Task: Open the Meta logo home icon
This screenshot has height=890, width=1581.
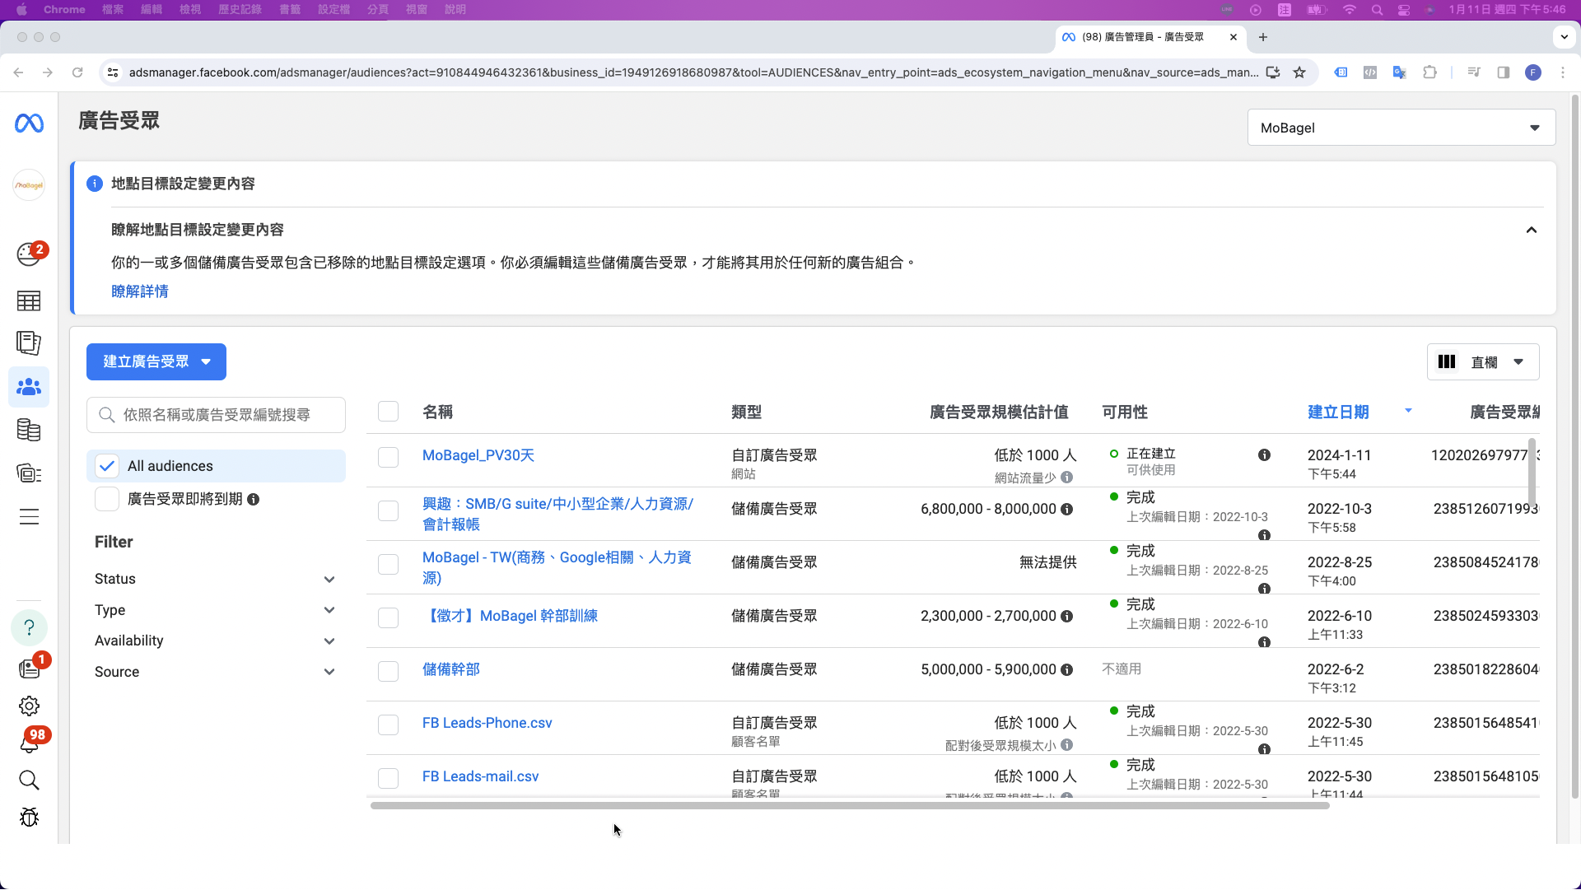Action: click(29, 123)
